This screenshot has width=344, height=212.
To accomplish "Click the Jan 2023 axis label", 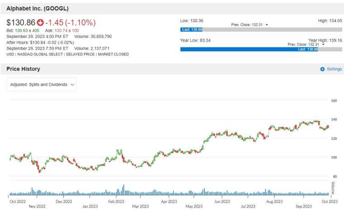I will coord(90,206).
